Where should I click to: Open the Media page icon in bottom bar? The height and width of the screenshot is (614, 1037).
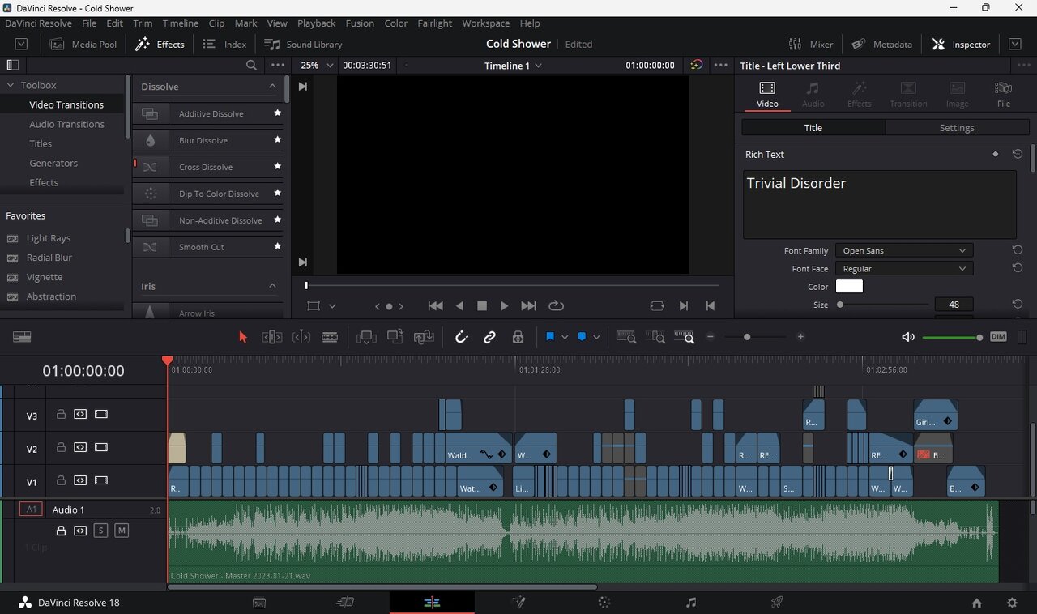click(259, 603)
